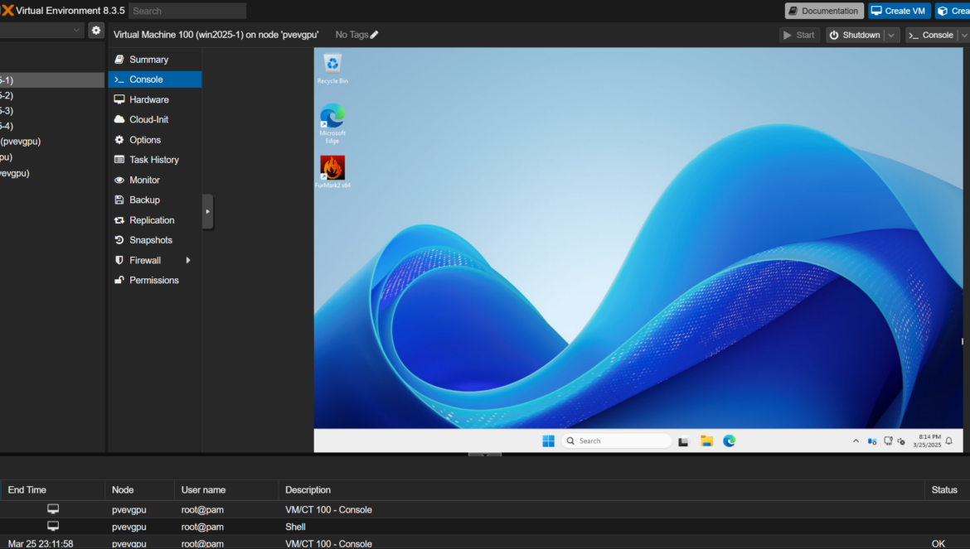The width and height of the screenshot is (970, 549).
Task: Click the End Time "Mar 25 23:11:58"
Action: coord(41,544)
